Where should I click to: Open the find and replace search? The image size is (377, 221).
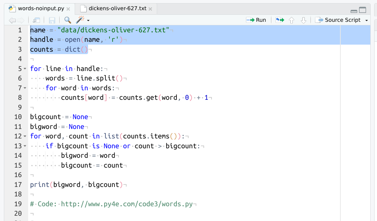(68, 20)
